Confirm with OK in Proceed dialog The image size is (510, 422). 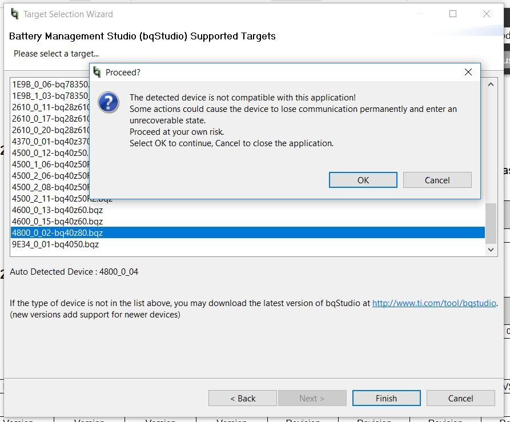coord(363,180)
